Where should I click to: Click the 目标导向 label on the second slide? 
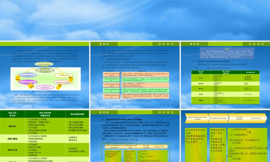[166, 44]
